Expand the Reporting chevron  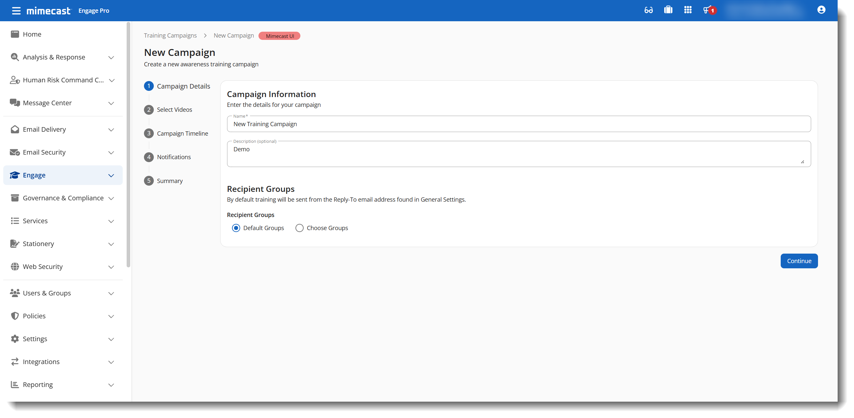[x=111, y=385]
